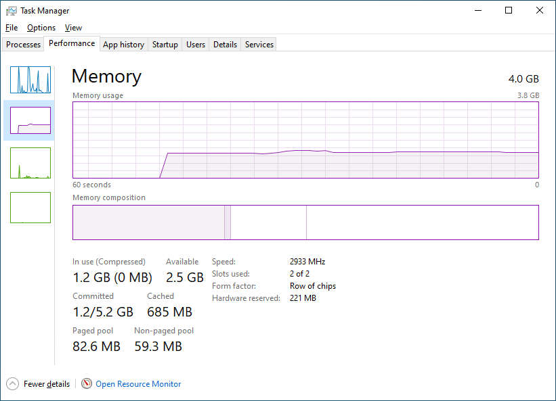Screen dimensions: 556x401
Task: Open the Startup tab
Action: coord(165,45)
